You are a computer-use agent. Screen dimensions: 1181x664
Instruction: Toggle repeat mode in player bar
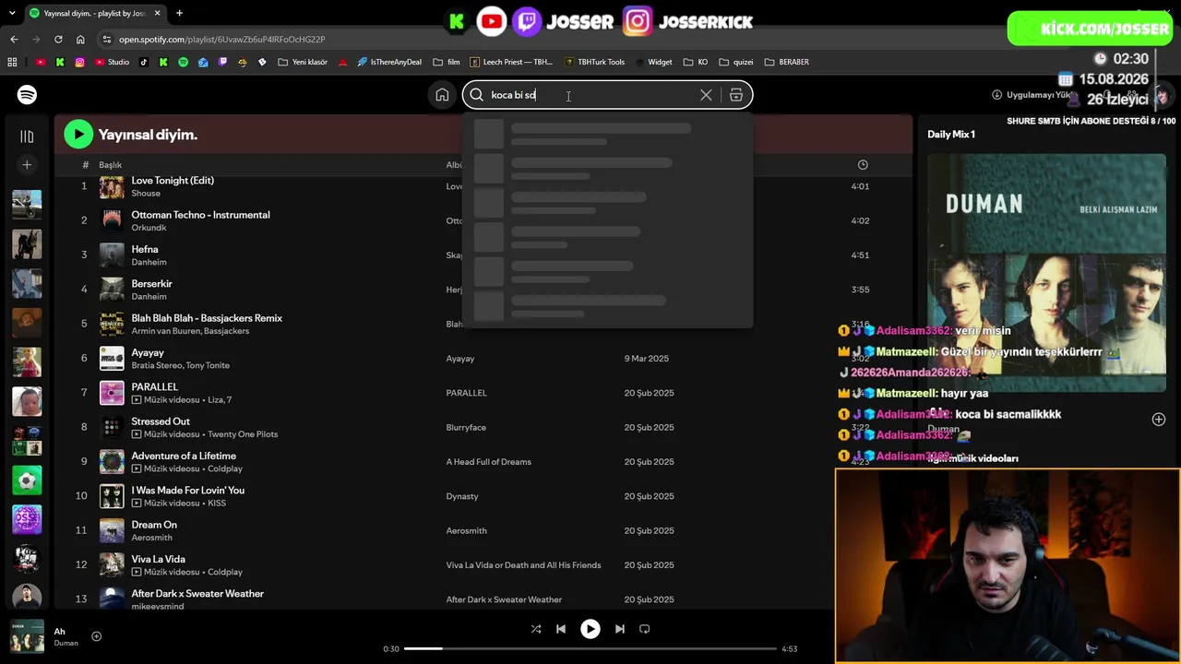645,629
